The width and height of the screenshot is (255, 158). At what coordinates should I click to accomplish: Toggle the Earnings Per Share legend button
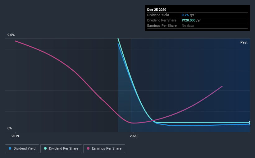(104, 149)
